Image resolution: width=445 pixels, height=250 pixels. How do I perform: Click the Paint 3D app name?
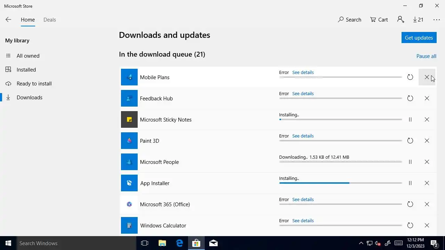(149, 141)
